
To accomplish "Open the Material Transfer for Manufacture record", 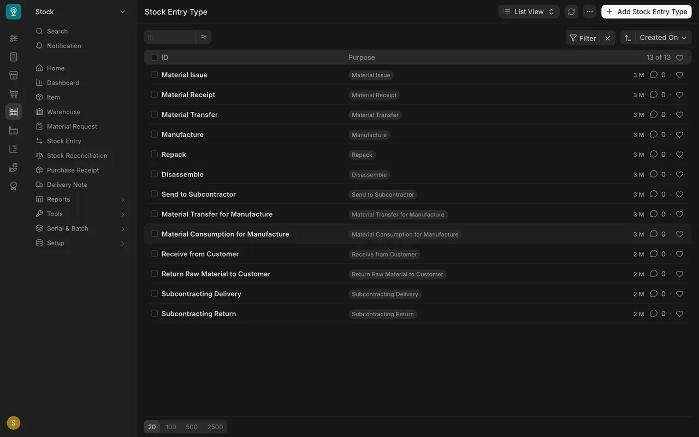I will [217, 214].
